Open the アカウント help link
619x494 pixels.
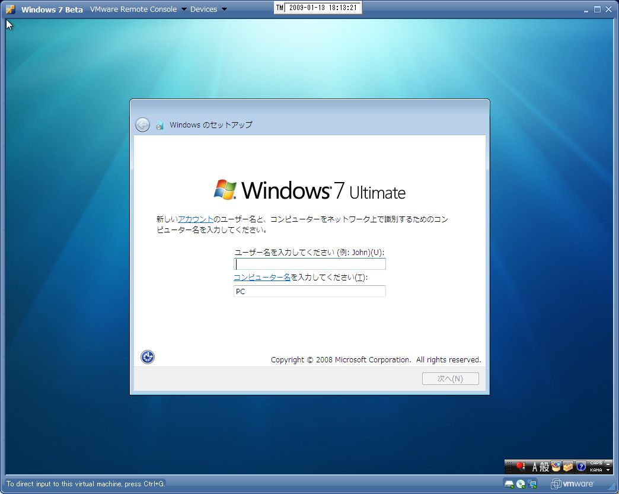196,219
